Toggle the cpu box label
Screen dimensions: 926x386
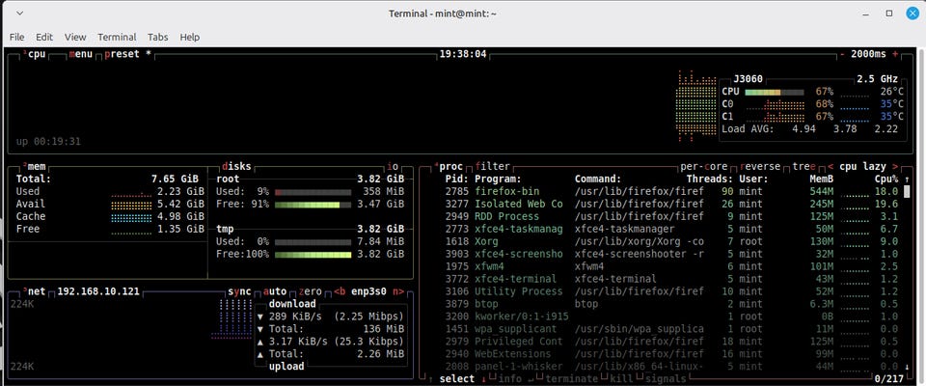[x=35, y=54]
